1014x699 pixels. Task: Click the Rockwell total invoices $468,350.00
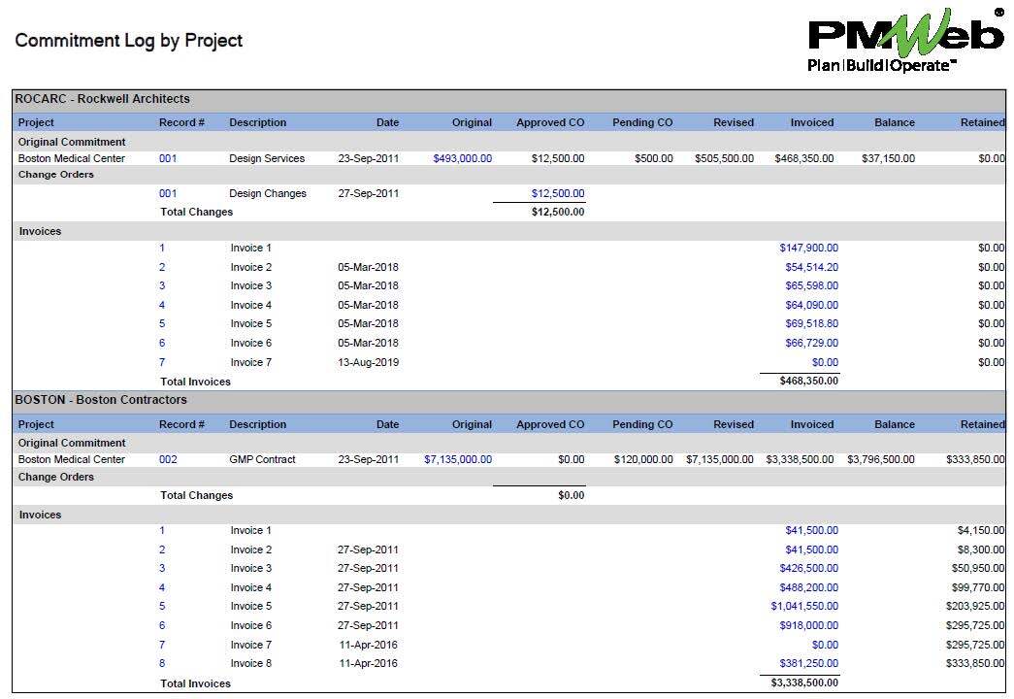click(808, 382)
